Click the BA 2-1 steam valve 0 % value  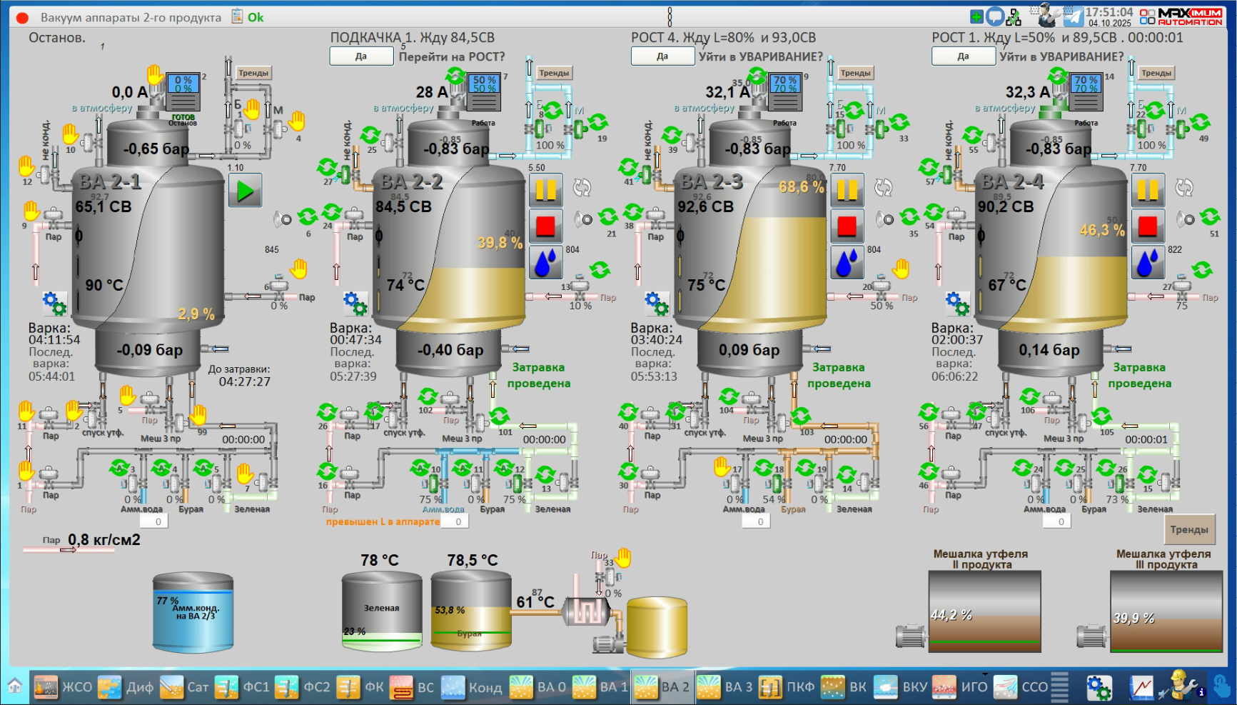(x=279, y=306)
